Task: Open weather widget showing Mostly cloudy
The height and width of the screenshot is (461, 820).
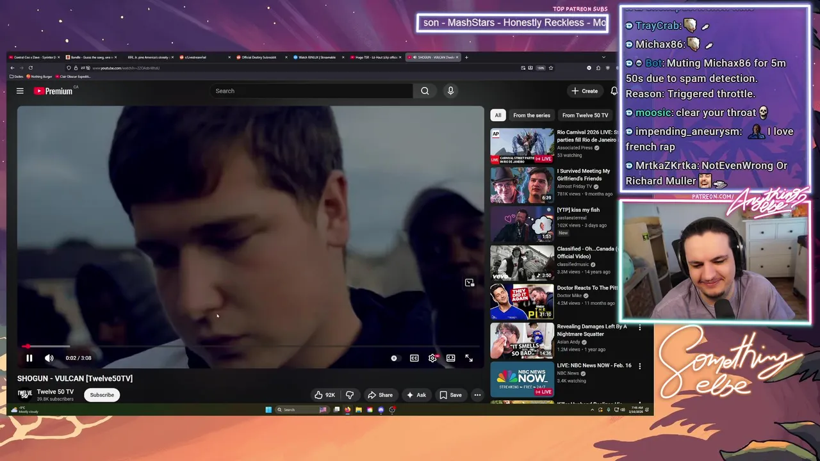Action: [26, 410]
